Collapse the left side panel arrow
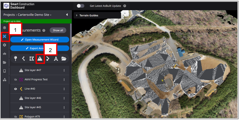The image size is (239, 120). [67, 15]
